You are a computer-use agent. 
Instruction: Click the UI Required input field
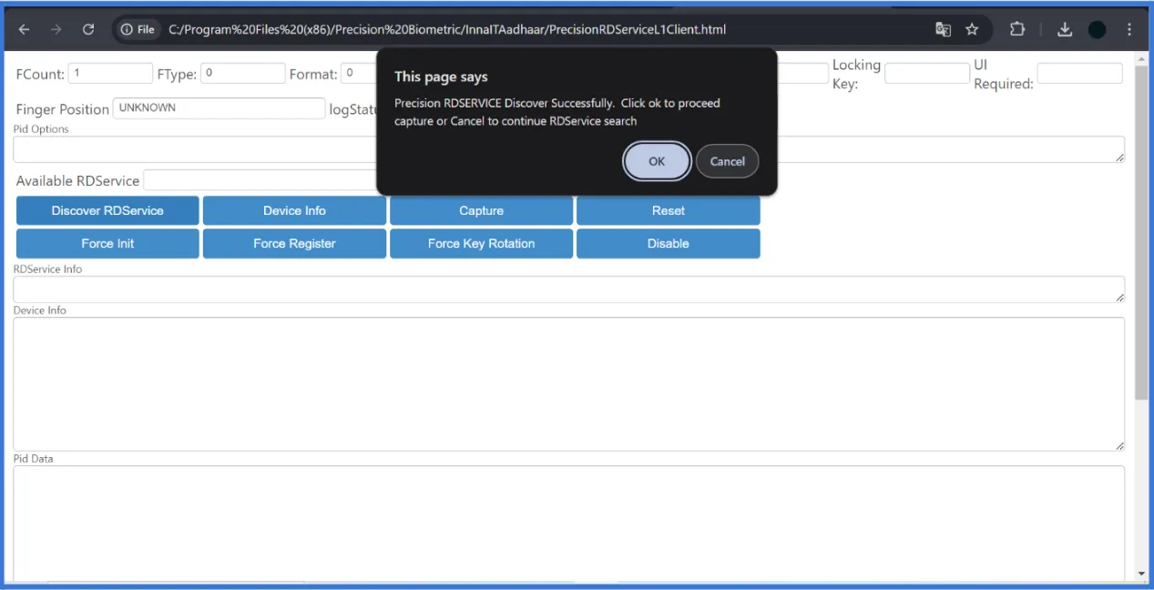[1079, 74]
